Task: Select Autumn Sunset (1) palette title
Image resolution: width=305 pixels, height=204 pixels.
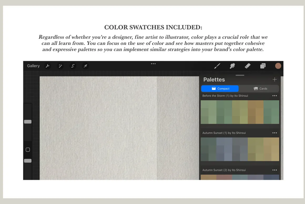Action: 224,133
